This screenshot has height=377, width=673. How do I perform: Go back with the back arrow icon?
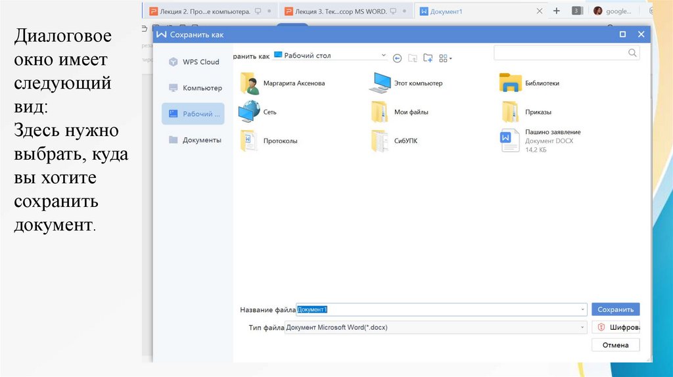pyautogui.click(x=398, y=58)
